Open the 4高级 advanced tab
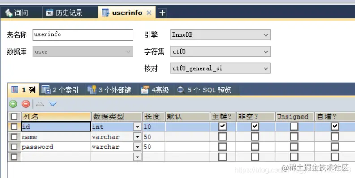Image resolution: width=355 pixels, height=178 pixels. coord(155,90)
